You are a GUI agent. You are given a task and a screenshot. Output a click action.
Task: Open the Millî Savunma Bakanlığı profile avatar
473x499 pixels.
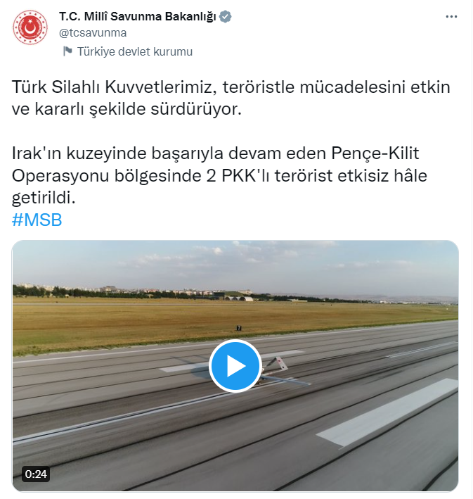30,27
